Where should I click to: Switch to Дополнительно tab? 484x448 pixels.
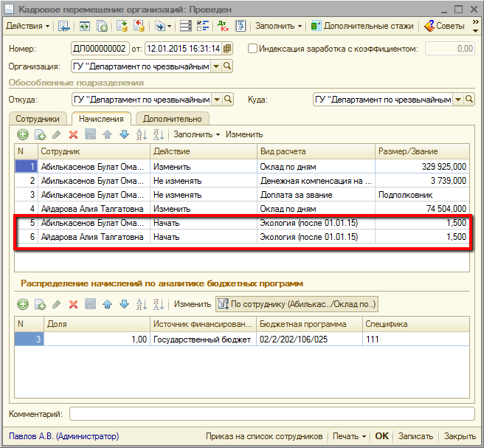pos(172,118)
